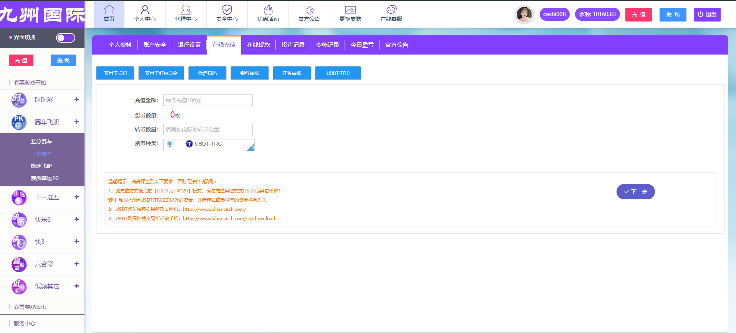Click the 快乐8 game icon
The image size is (736, 333).
click(x=19, y=220)
